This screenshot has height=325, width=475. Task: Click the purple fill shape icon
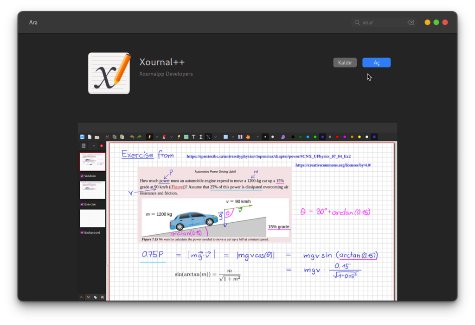tap(282, 137)
